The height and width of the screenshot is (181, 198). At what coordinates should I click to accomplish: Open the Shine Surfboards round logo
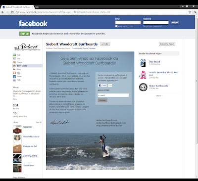143,87
